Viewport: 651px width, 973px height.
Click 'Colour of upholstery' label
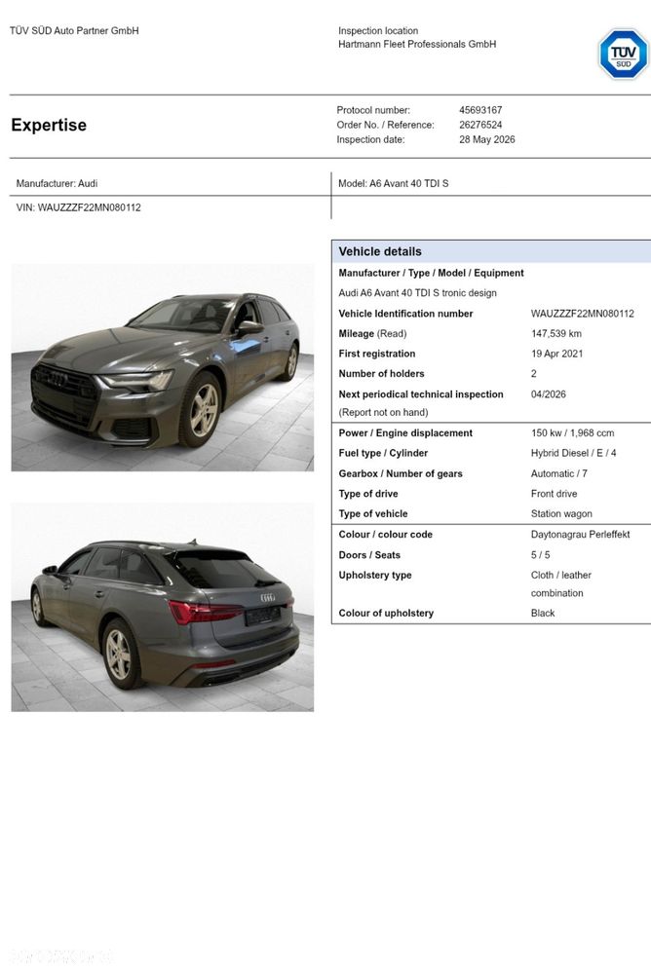[386, 613]
